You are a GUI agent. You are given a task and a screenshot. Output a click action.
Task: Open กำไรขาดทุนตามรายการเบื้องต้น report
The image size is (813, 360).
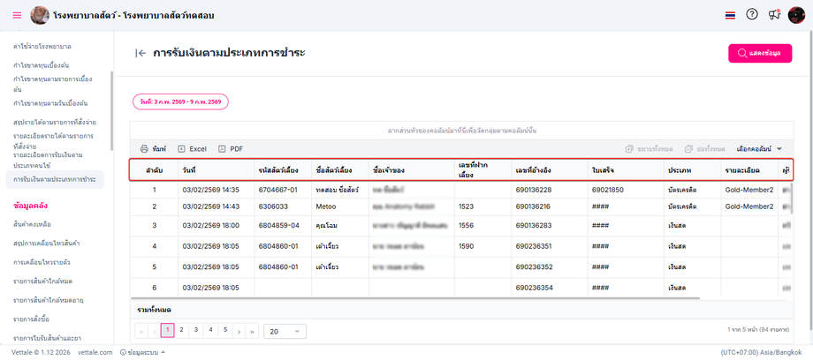coord(52,84)
